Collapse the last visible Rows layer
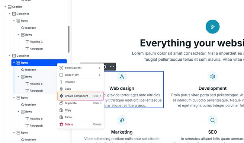The width and height of the screenshot is (244, 143). [14, 133]
